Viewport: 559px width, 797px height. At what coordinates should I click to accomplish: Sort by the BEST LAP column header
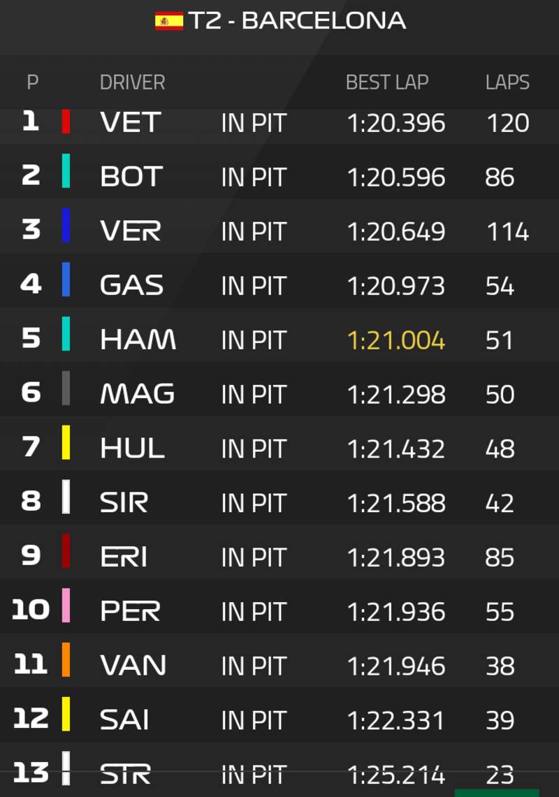[386, 82]
